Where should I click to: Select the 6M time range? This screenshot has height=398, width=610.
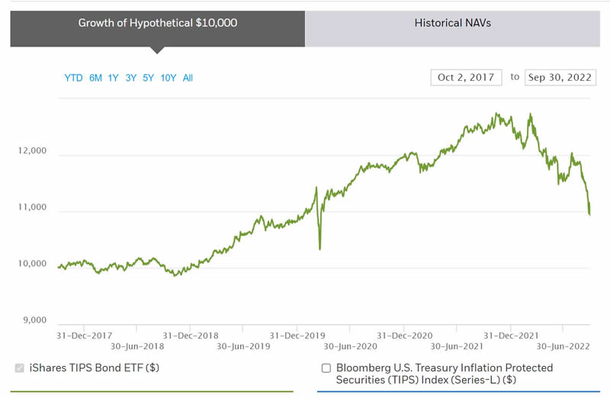coord(95,78)
